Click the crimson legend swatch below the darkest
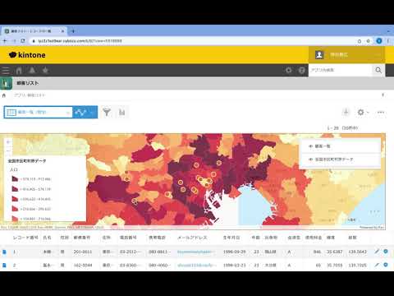The height and width of the screenshot is (296, 394). [15, 189]
